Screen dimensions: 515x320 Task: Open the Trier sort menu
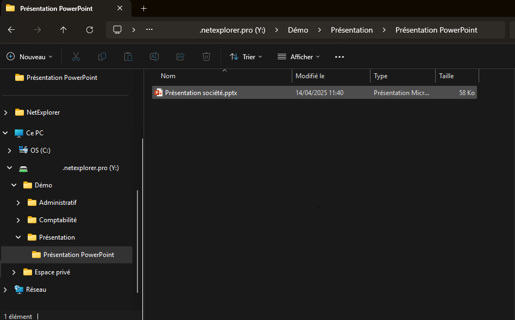(x=246, y=57)
